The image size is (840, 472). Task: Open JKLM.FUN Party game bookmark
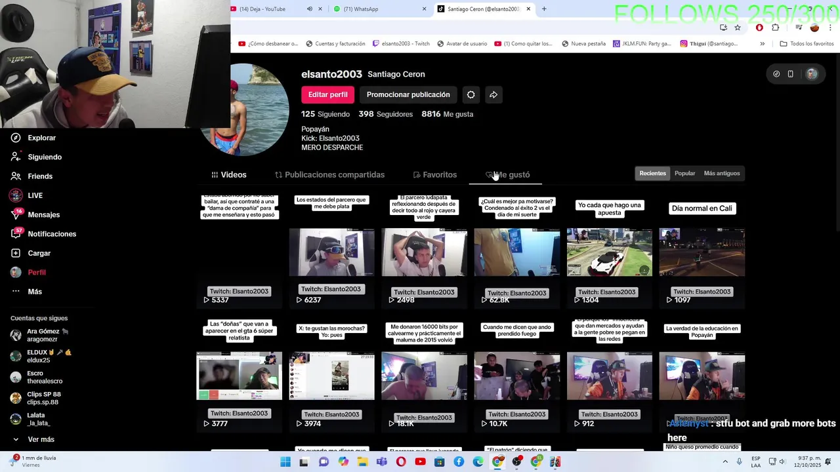pos(642,44)
